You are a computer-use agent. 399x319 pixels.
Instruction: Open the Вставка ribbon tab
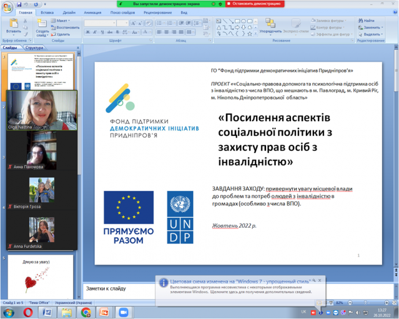click(47, 12)
